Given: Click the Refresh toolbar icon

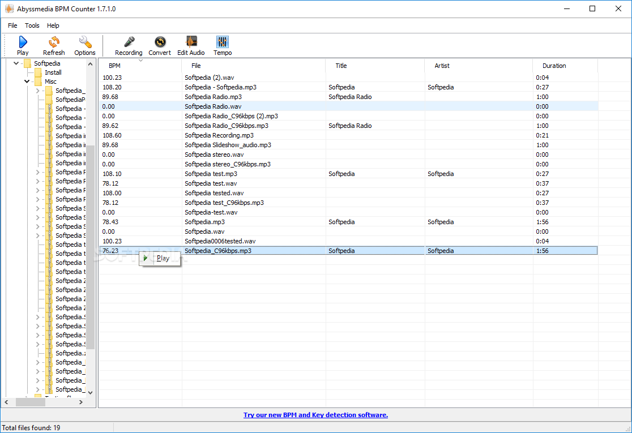Looking at the screenshot, I should [x=54, y=42].
